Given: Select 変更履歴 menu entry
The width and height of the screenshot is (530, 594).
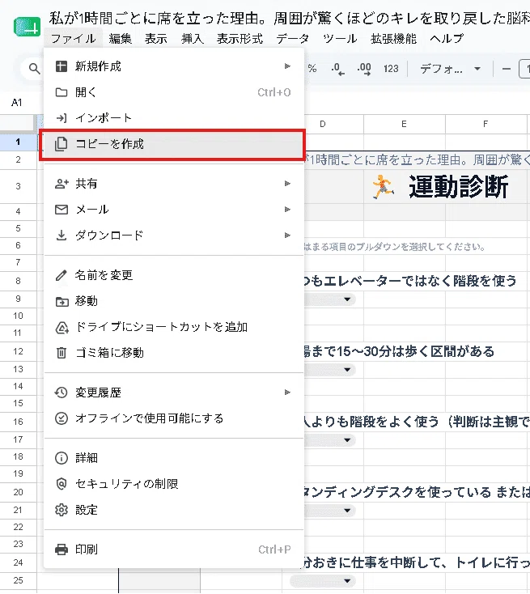Looking at the screenshot, I should (x=174, y=392).
